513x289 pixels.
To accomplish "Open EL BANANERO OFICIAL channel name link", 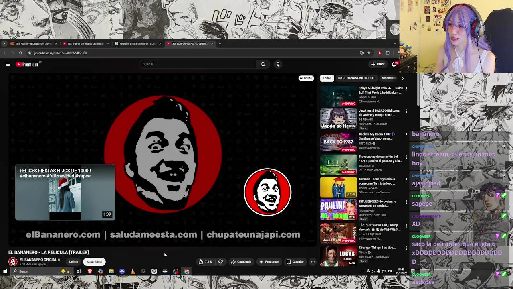I will (38, 260).
